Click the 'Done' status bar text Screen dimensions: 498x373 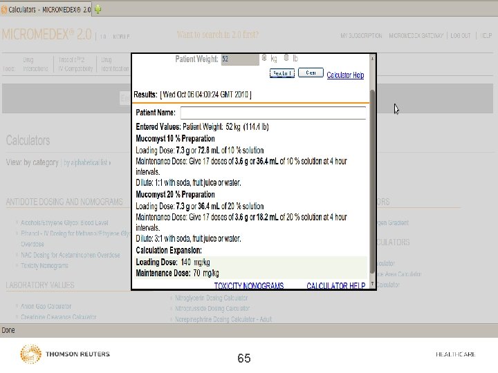[8, 330]
